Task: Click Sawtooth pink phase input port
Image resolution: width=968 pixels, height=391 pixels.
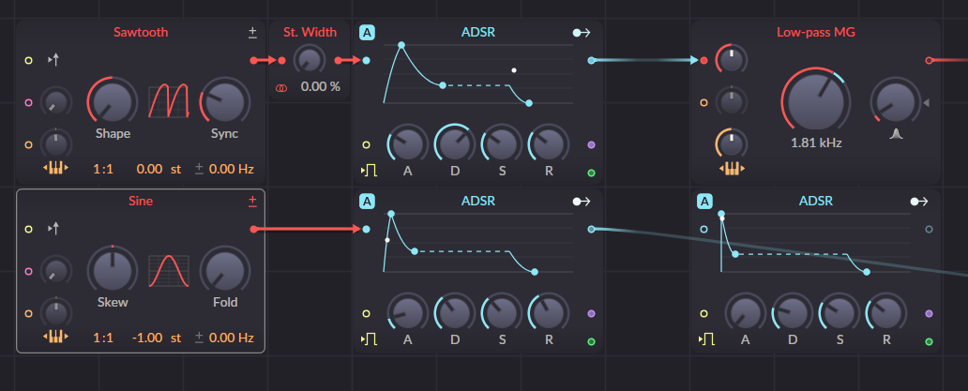Action: tap(28, 102)
